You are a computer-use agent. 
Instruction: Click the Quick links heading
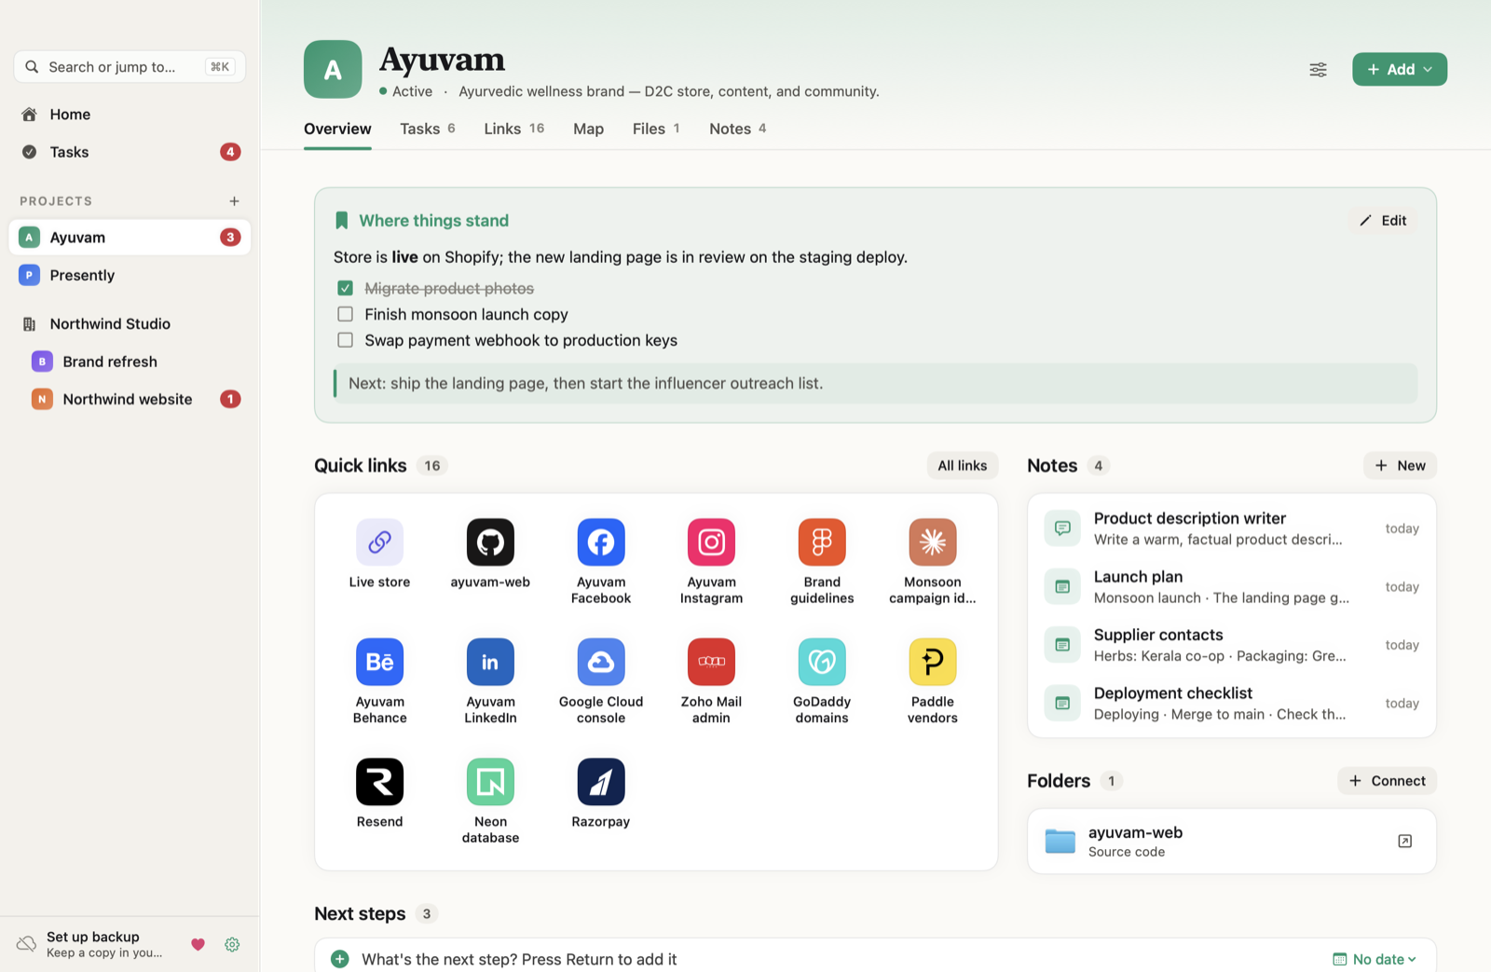point(361,465)
